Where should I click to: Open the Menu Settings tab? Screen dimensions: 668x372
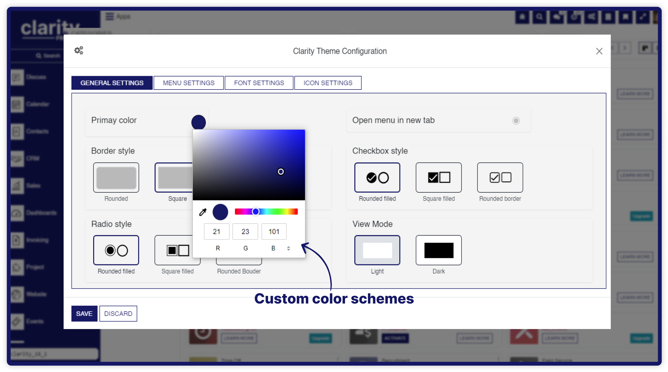(189, 83)
